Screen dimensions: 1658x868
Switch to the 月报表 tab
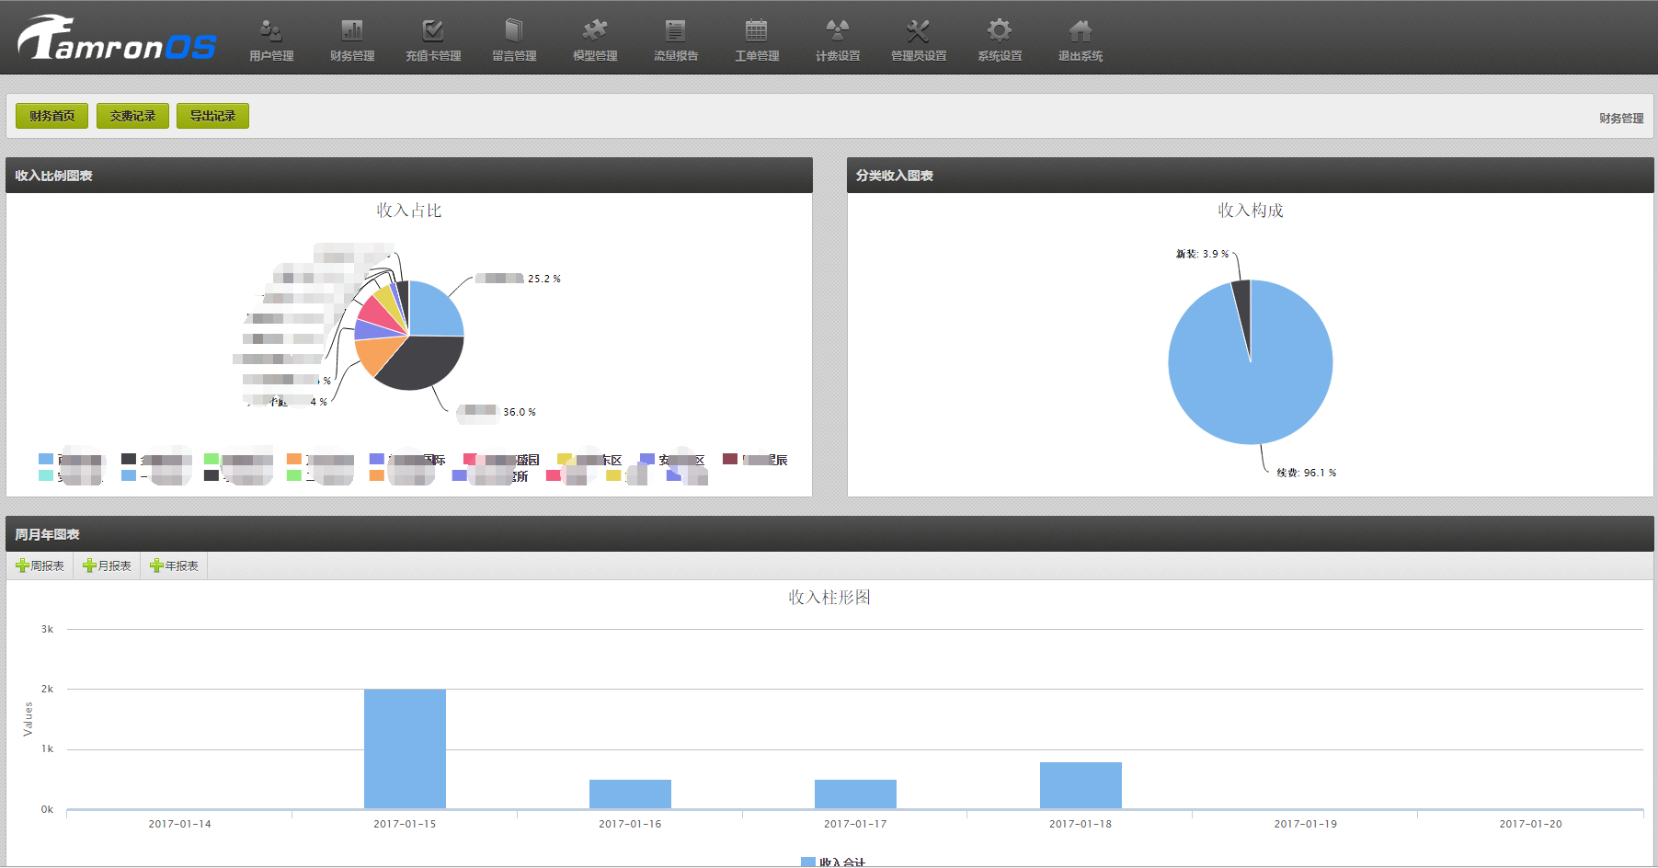coord(108,565)
